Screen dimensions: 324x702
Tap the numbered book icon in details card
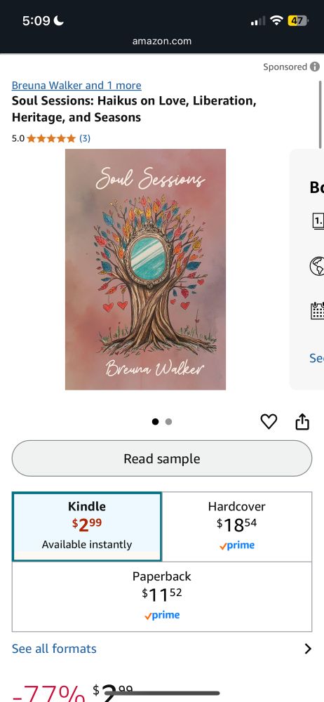(318, 220)
